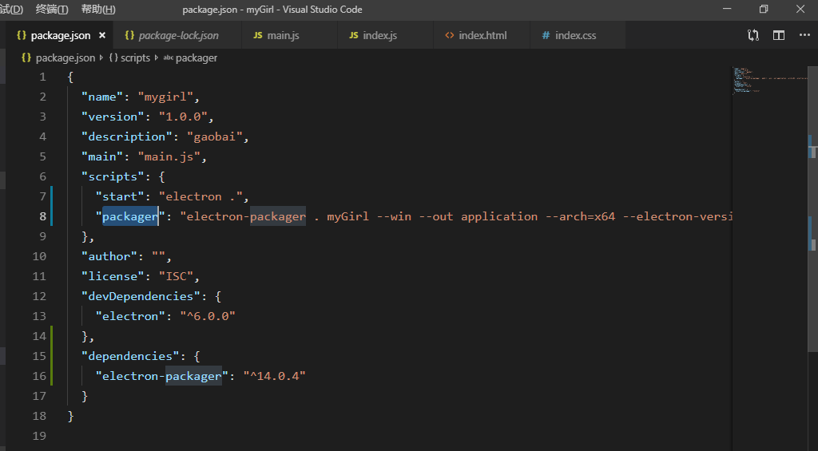
Task: Switch to the index.html tab
Action: tap(482, 35)
